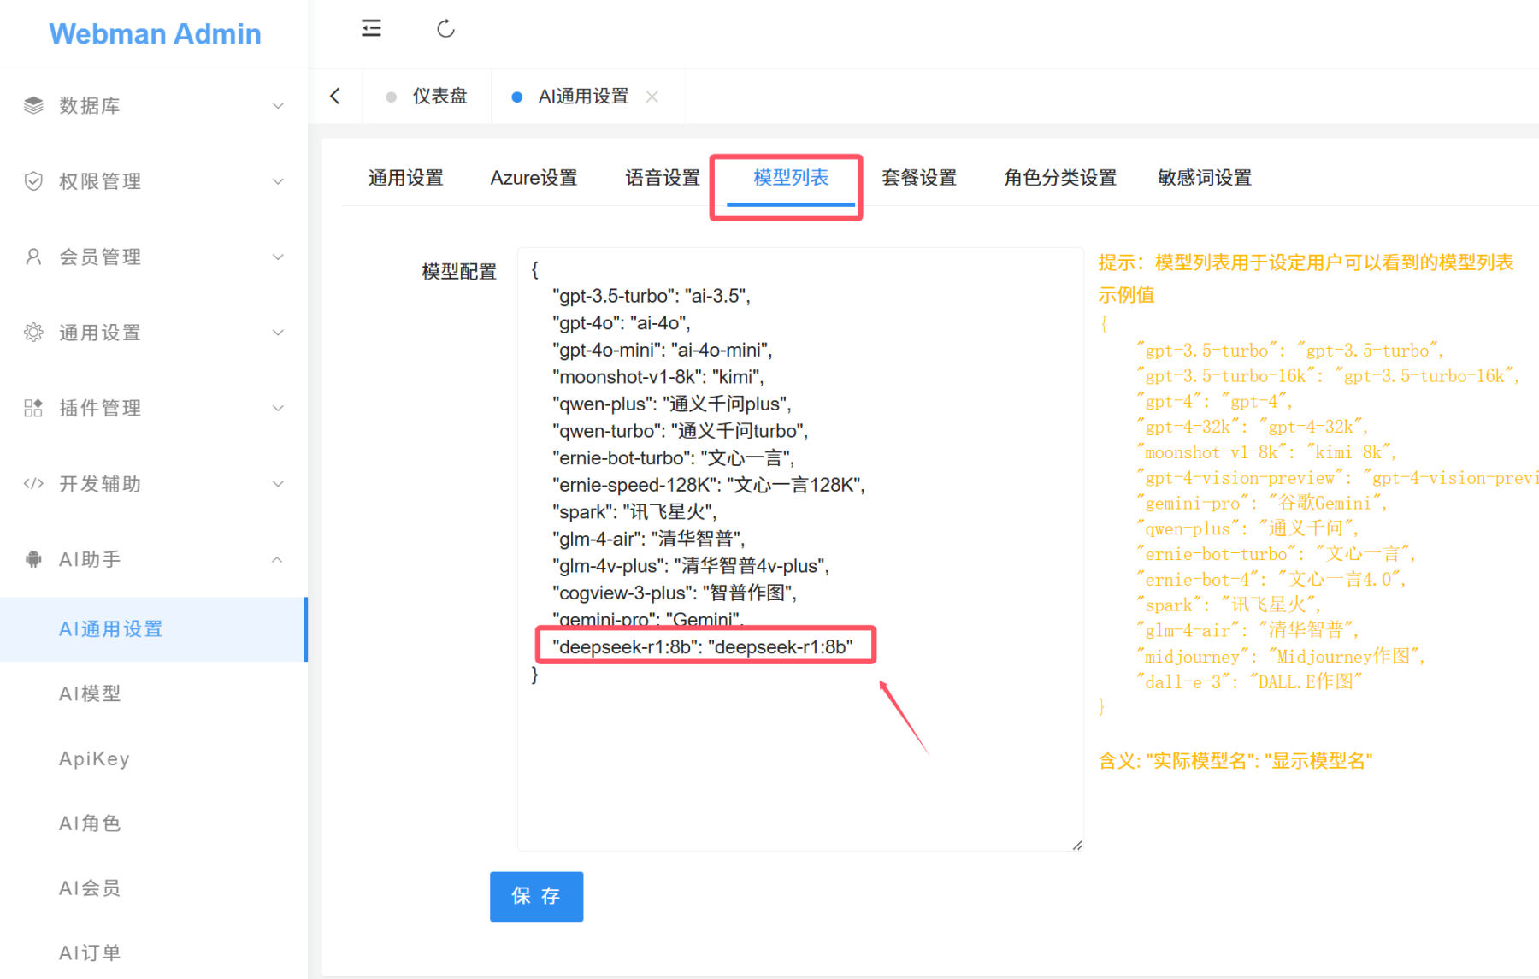Click the 权限管理 shield icon
The height and width of the screenshot is (979, 1539).
[x=33, y=181]
